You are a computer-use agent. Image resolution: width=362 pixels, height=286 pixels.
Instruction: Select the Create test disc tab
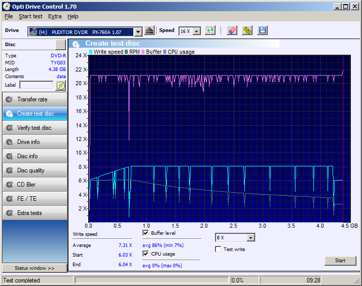pos(35,114)
